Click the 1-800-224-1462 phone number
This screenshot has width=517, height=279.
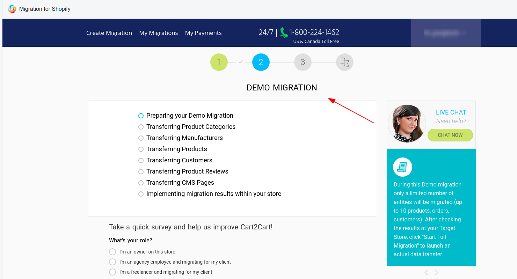314,32
